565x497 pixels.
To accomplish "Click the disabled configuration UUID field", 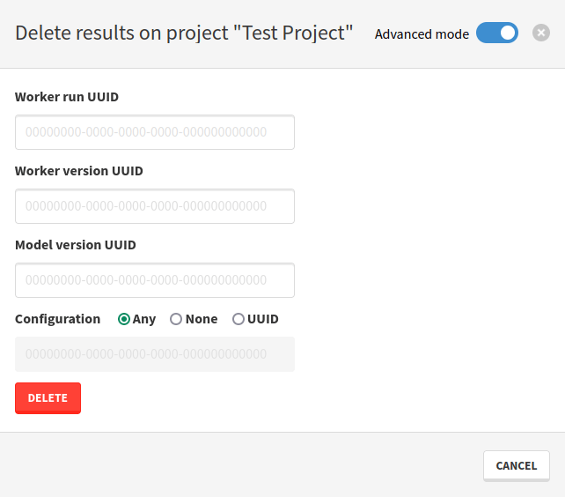I will pos(155,354).
